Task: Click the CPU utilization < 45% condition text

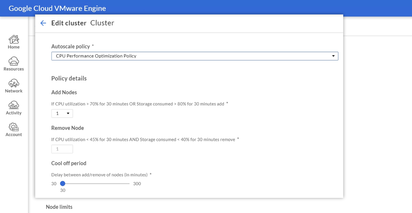Action: click(143, 139)
